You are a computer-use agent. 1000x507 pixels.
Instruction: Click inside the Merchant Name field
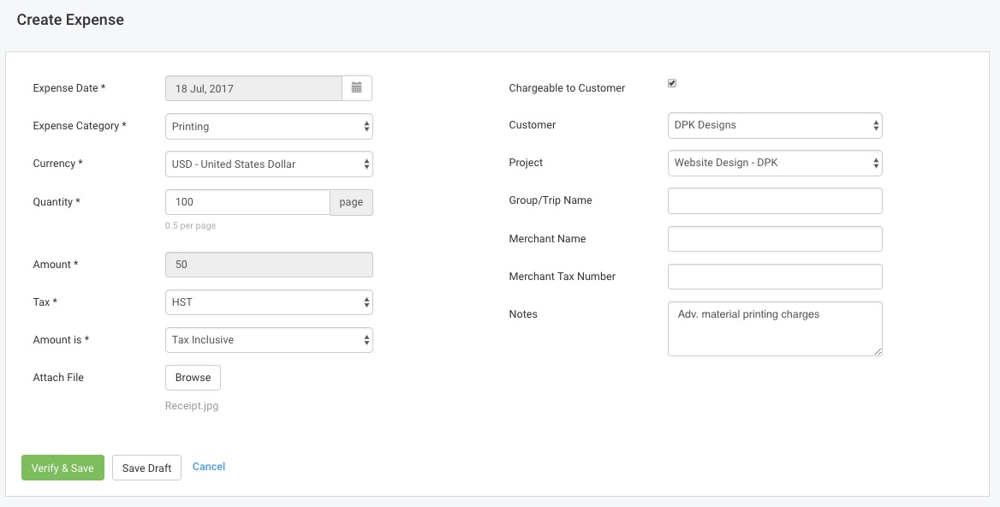point(775,238)
